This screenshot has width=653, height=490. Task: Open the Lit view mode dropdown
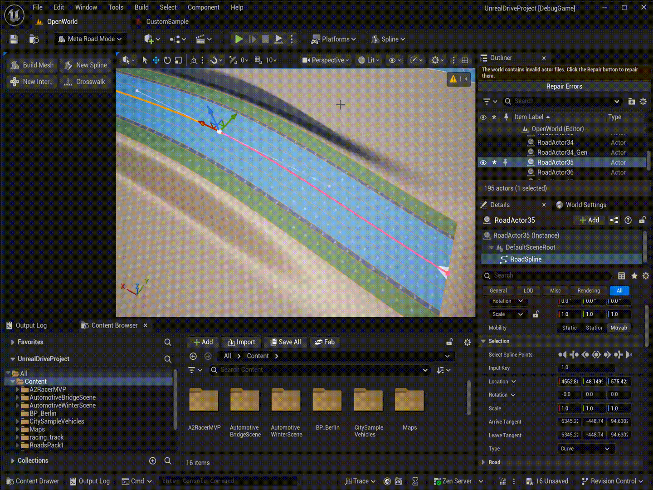[x=369, y=60]
